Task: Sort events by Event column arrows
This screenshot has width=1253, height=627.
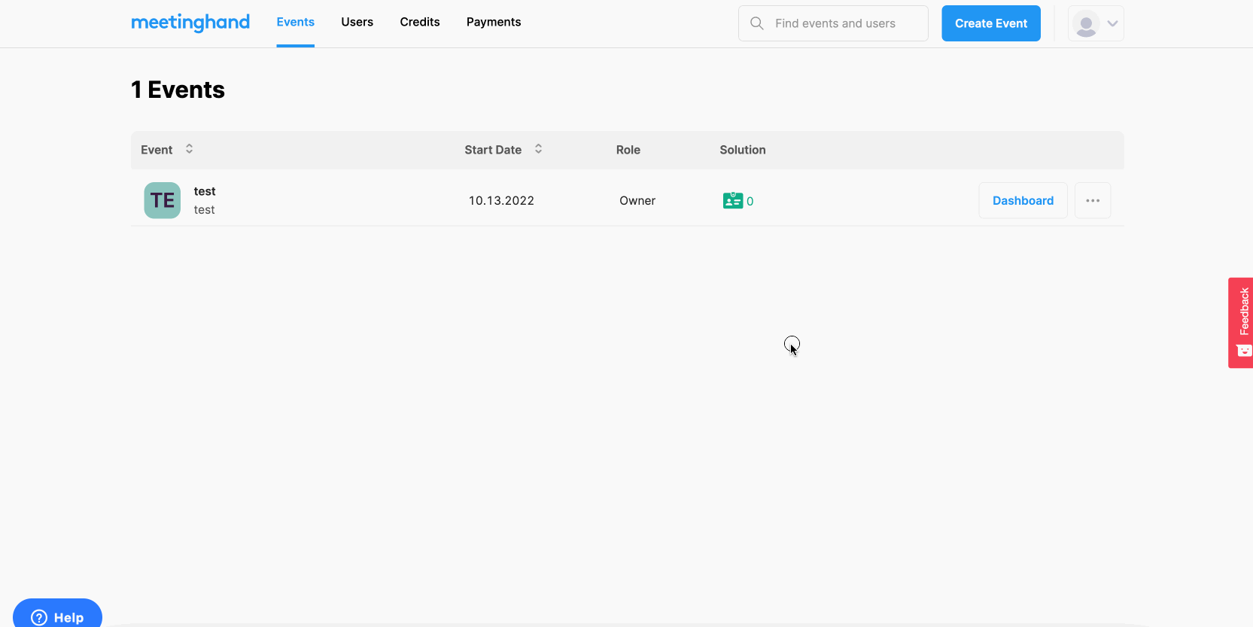Action: tap(190, 149)
